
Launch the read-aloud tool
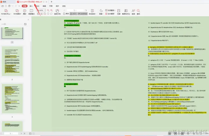point(133,12)
